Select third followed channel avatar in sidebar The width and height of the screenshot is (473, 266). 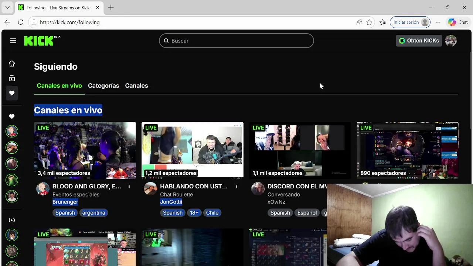12,164
